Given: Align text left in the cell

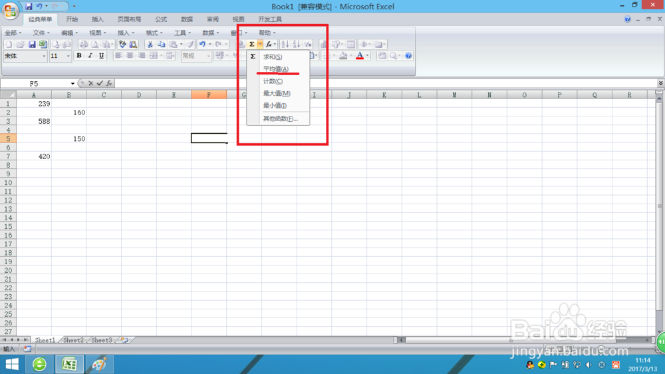Looking at the screenshot, I should pos(119,56).
